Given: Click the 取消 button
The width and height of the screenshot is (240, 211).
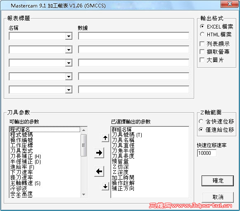Looking at the screenshot, I should (x=218, y=197).
